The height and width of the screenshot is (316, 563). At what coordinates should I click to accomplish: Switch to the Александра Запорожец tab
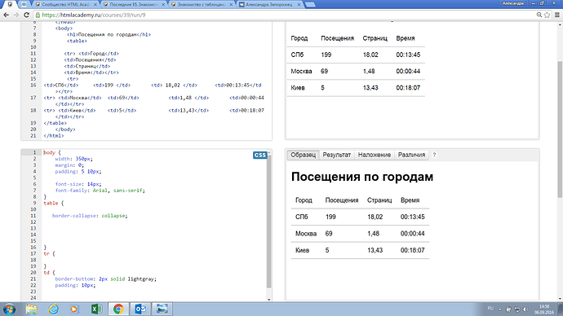click(x=269, y=5)
